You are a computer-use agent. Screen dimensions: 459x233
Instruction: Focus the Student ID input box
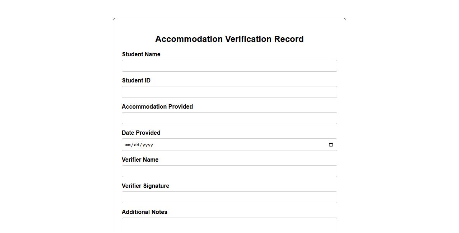[x=229, y=92]
